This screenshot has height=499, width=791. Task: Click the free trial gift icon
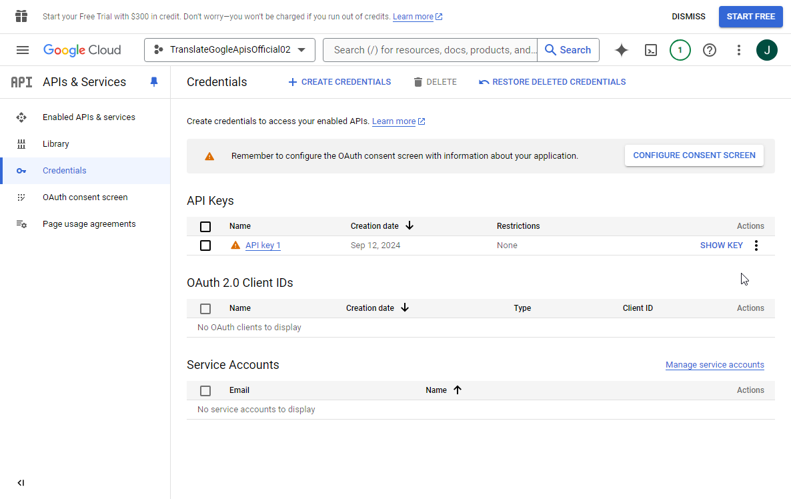coord(21,16)
